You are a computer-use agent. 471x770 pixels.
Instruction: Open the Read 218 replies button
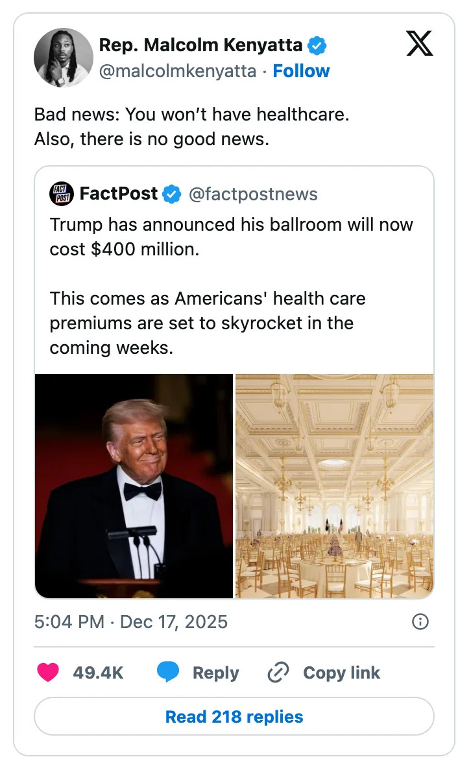tap(234, 716)
